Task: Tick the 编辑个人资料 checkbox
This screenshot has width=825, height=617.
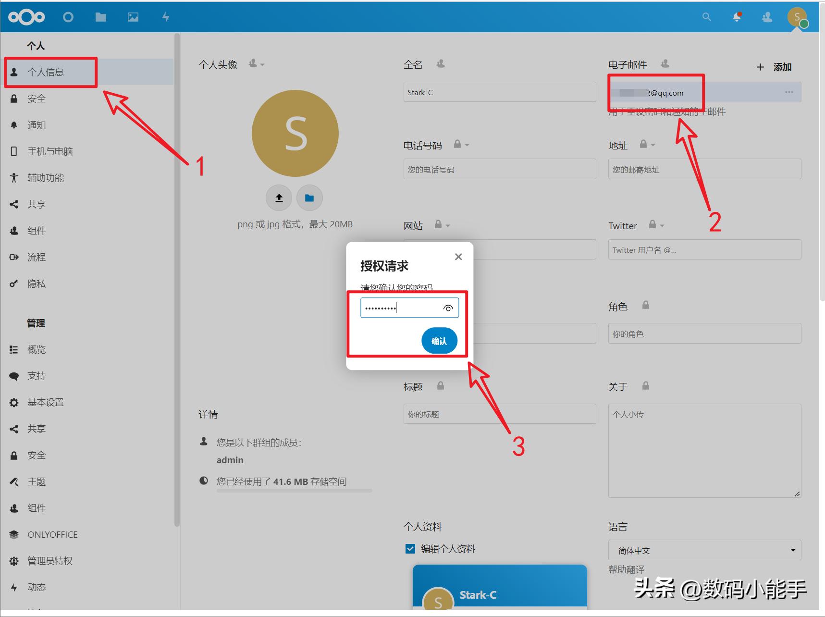Action: (x=410, y=549)
